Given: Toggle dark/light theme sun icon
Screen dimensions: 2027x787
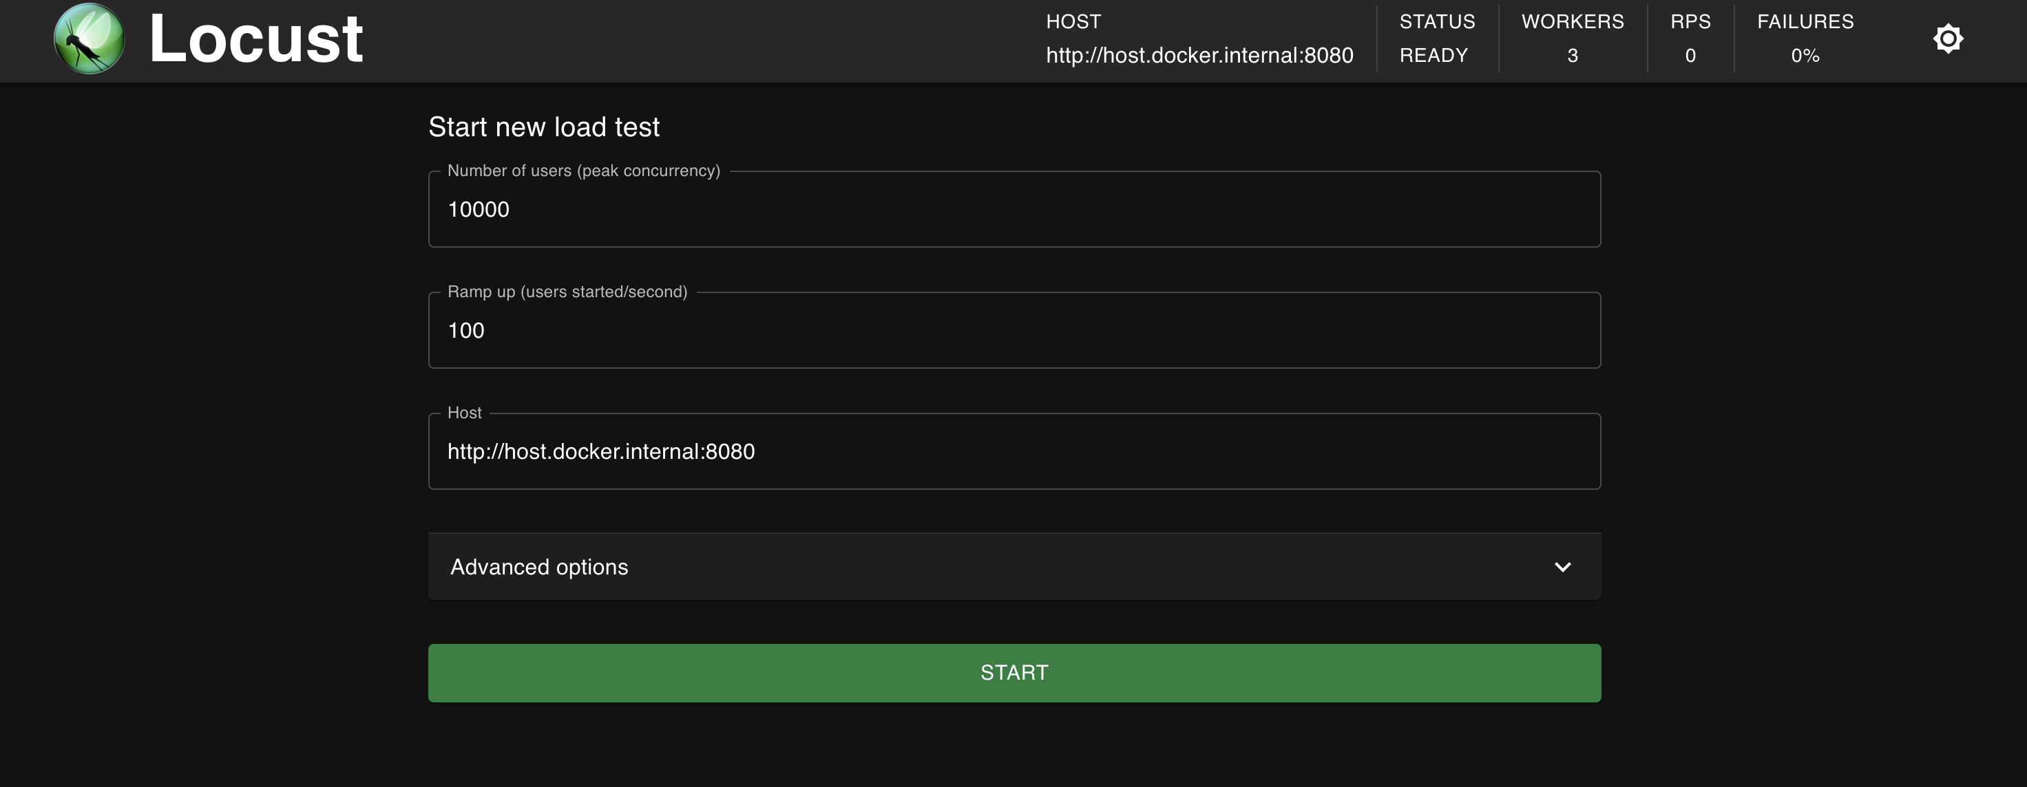Looking at the screenshot, I should [1948, 39].
